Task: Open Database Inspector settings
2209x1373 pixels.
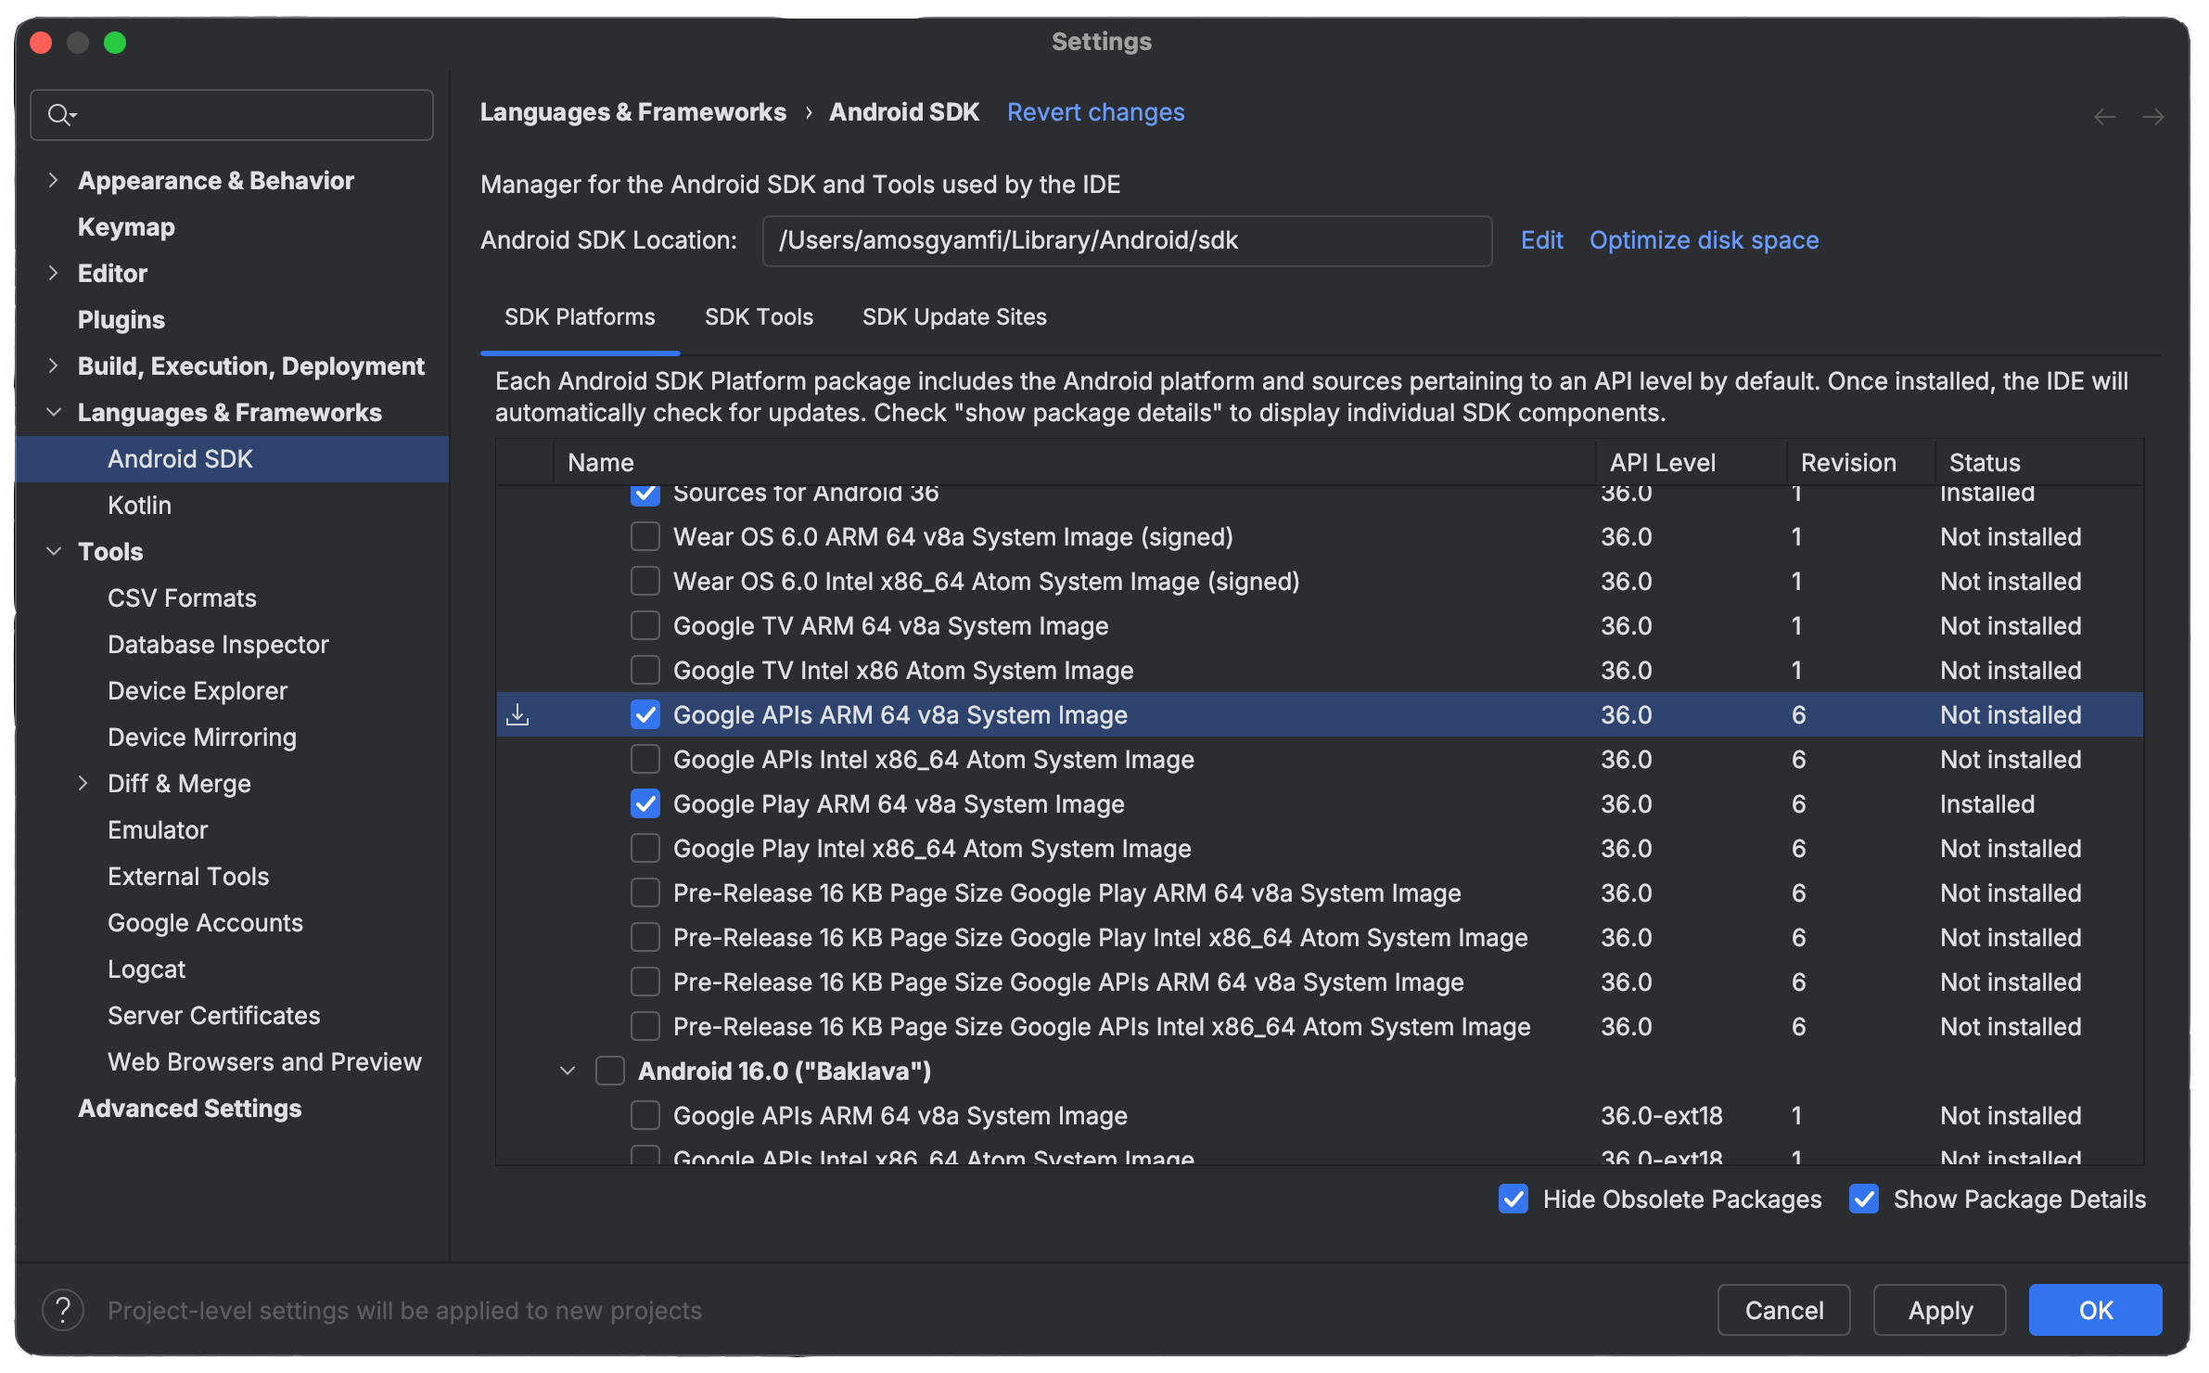Action: point(218,645)
